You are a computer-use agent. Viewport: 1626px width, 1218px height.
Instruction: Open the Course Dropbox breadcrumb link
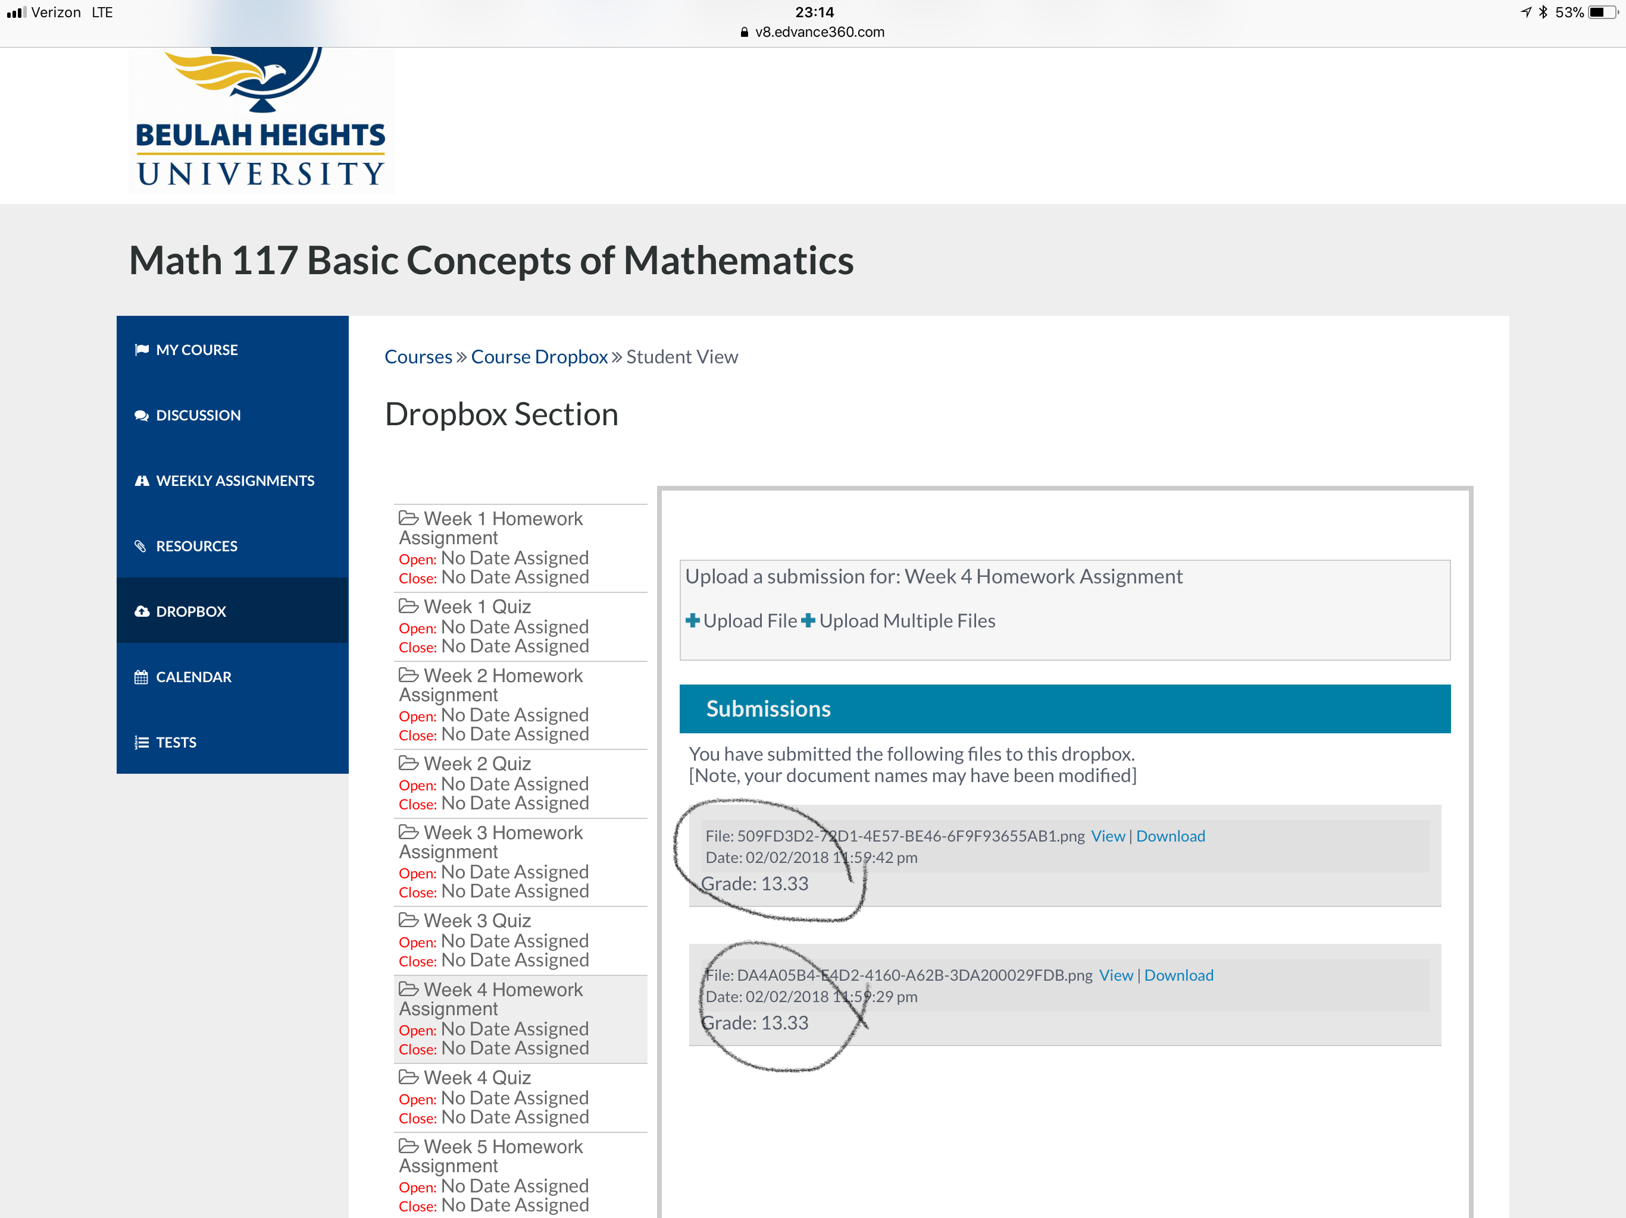539,357
